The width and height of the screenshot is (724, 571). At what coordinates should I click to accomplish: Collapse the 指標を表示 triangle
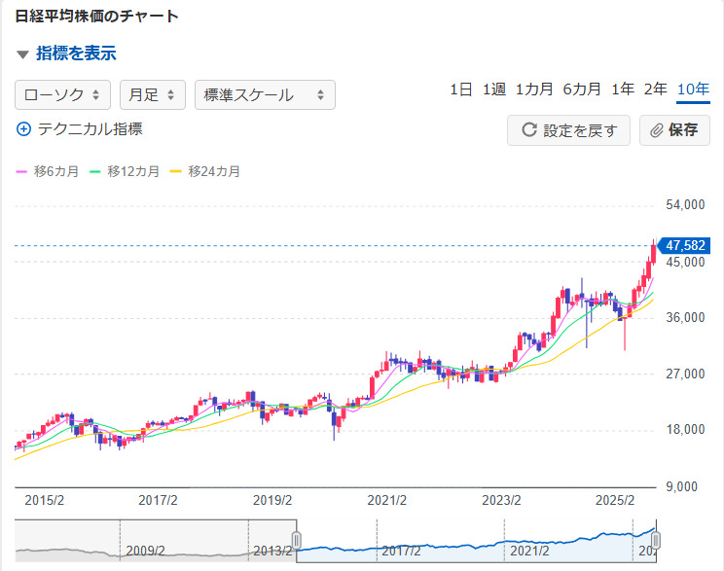[22, 54]
